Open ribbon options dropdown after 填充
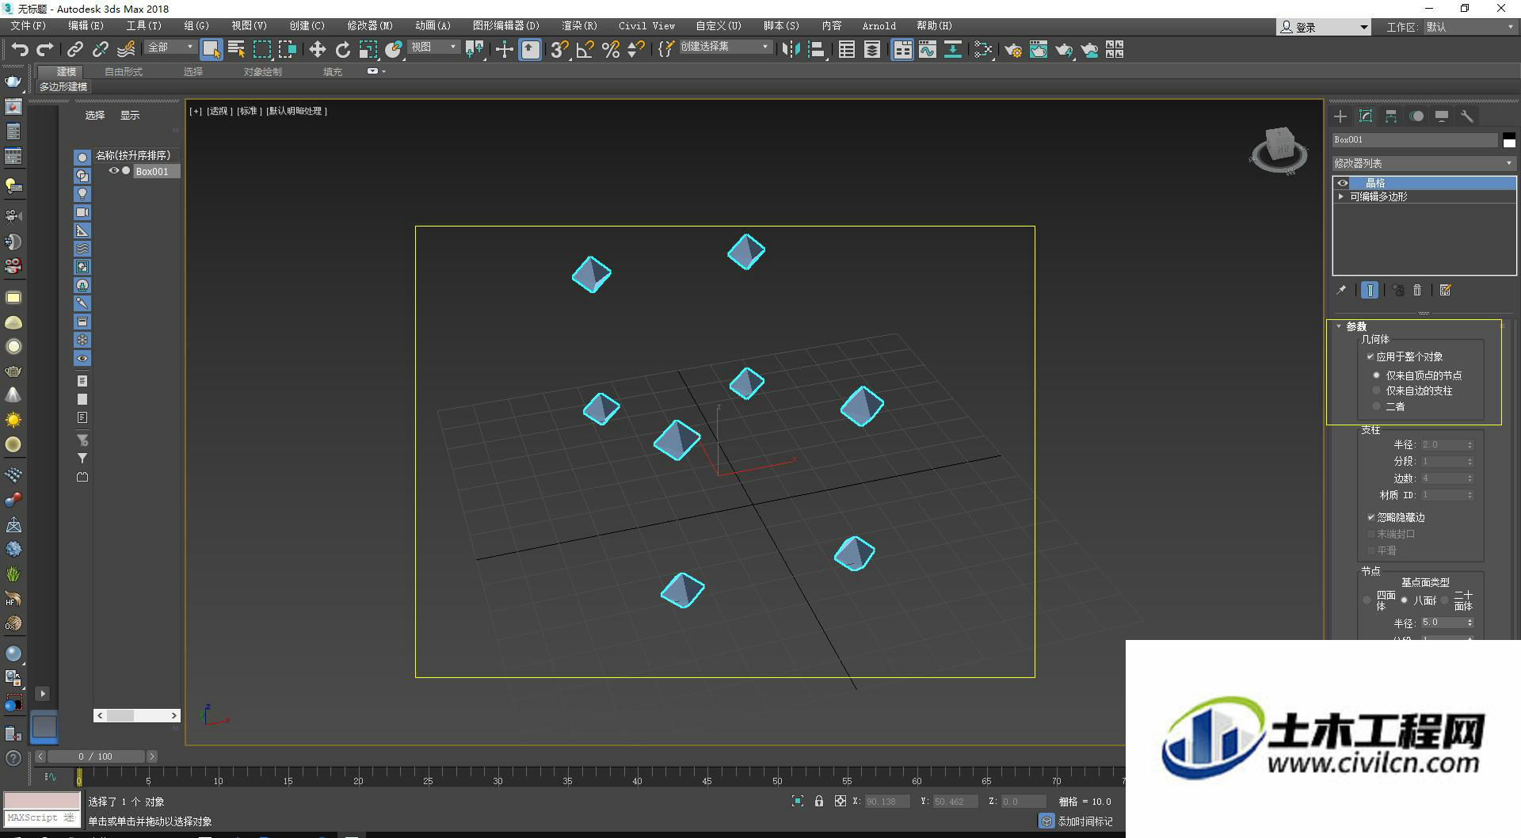 coord(376,71)
